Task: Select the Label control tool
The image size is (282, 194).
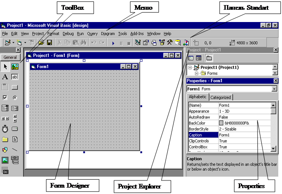Action: pyautogui.click(x=5, y=77)
